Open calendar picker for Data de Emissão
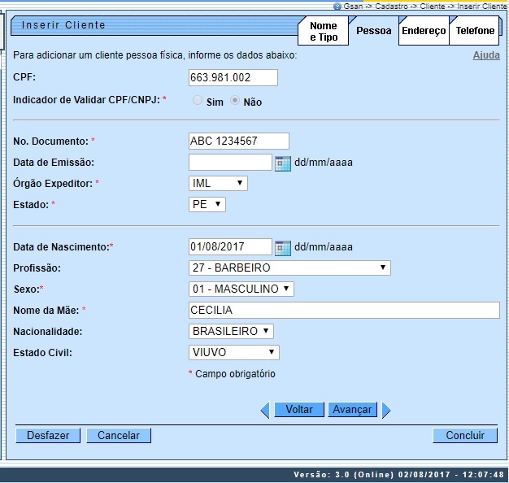This screenshot has width=509, height=483. (282, 163)
